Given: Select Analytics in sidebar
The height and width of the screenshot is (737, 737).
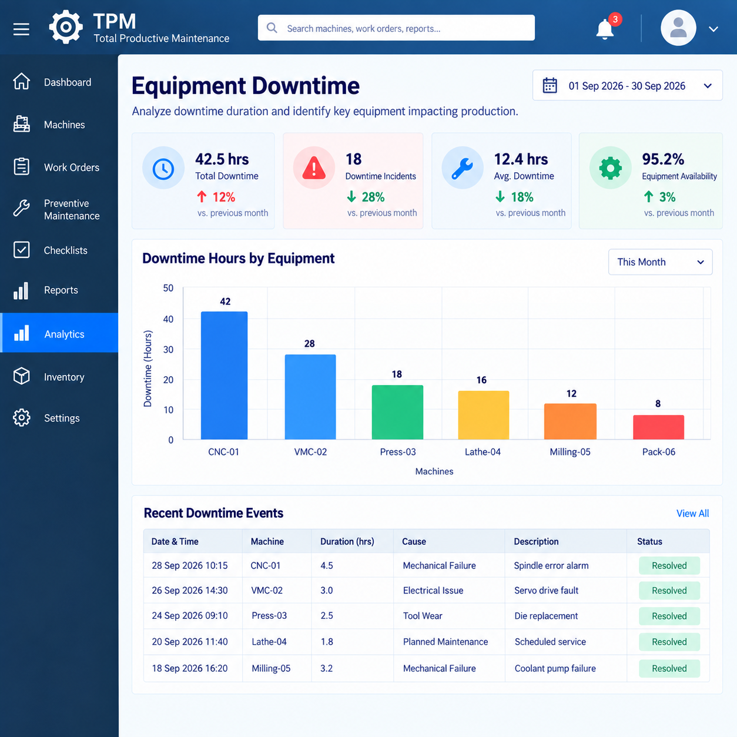Looking at the screenshot, I should point(59,333).
